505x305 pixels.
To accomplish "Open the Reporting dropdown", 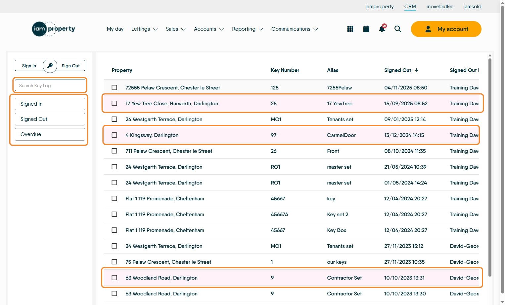I will coord(247,29).
